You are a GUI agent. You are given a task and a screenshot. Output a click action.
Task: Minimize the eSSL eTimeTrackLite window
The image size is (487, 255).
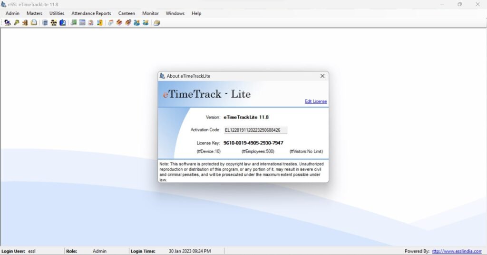pyautogui.click(x=442, y=4)
